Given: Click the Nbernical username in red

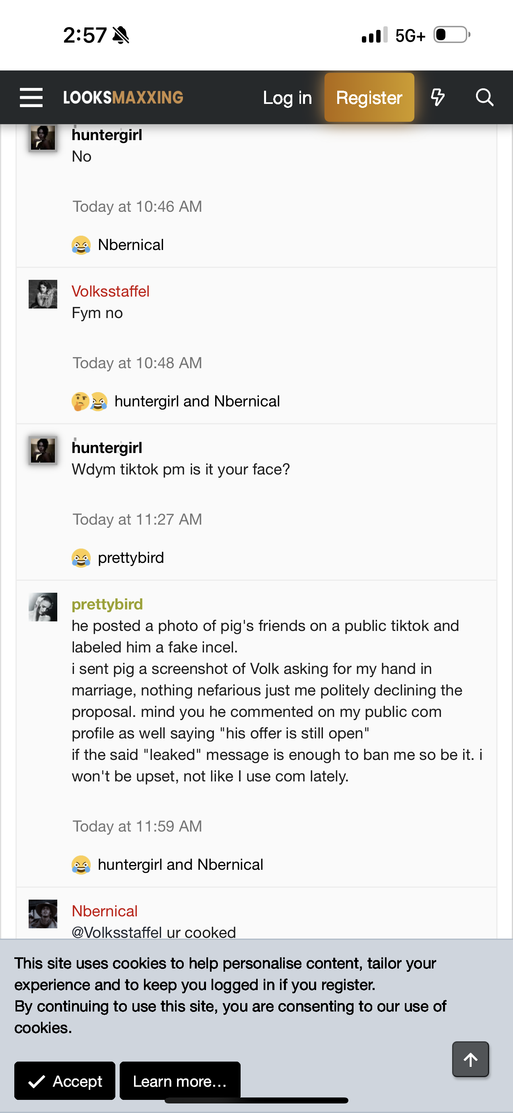Looking at the screenshot, I should click(x=105, y=911).
